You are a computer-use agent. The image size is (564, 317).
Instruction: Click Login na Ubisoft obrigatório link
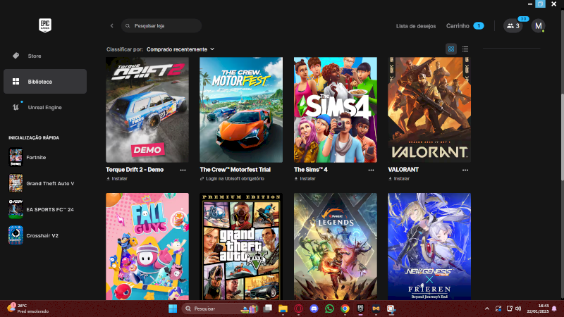tap(232, 179)
